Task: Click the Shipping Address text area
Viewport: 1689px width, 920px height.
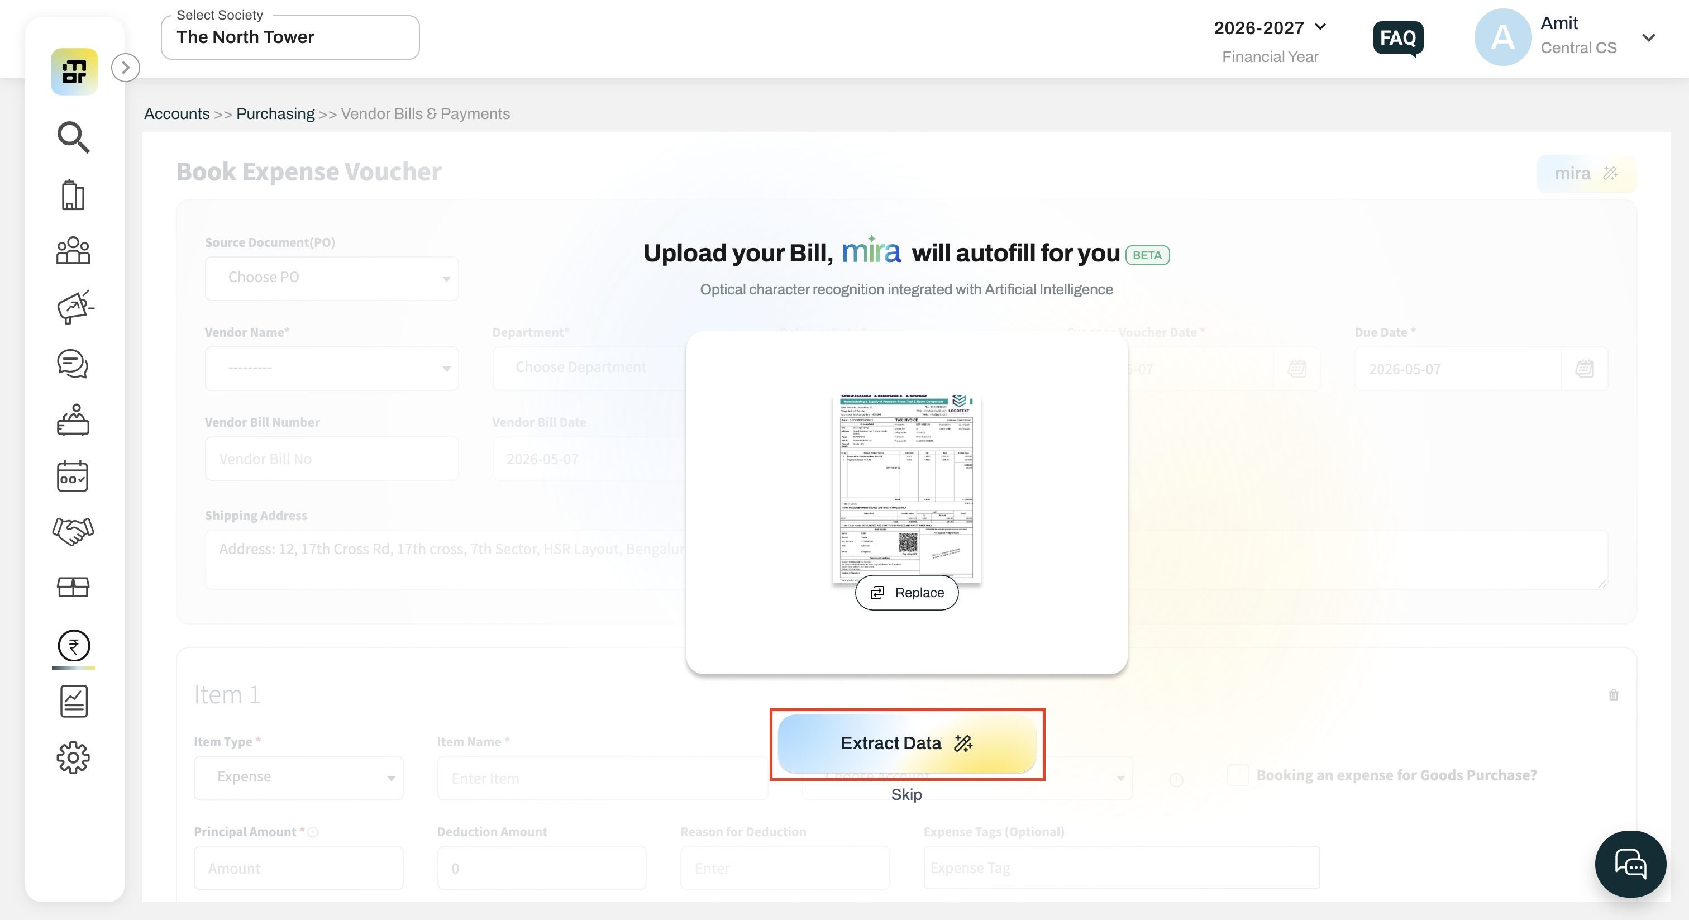Action: point(906,559)
